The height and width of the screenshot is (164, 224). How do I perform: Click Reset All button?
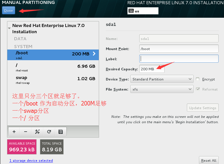209,160
